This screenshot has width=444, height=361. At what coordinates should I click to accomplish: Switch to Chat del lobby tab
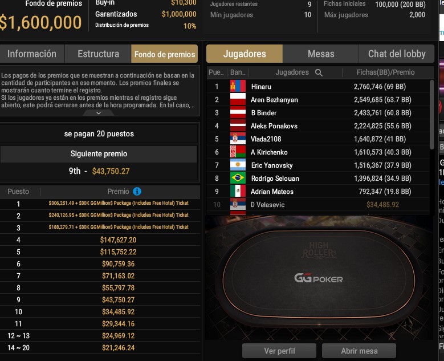click(x=397, y=54)
